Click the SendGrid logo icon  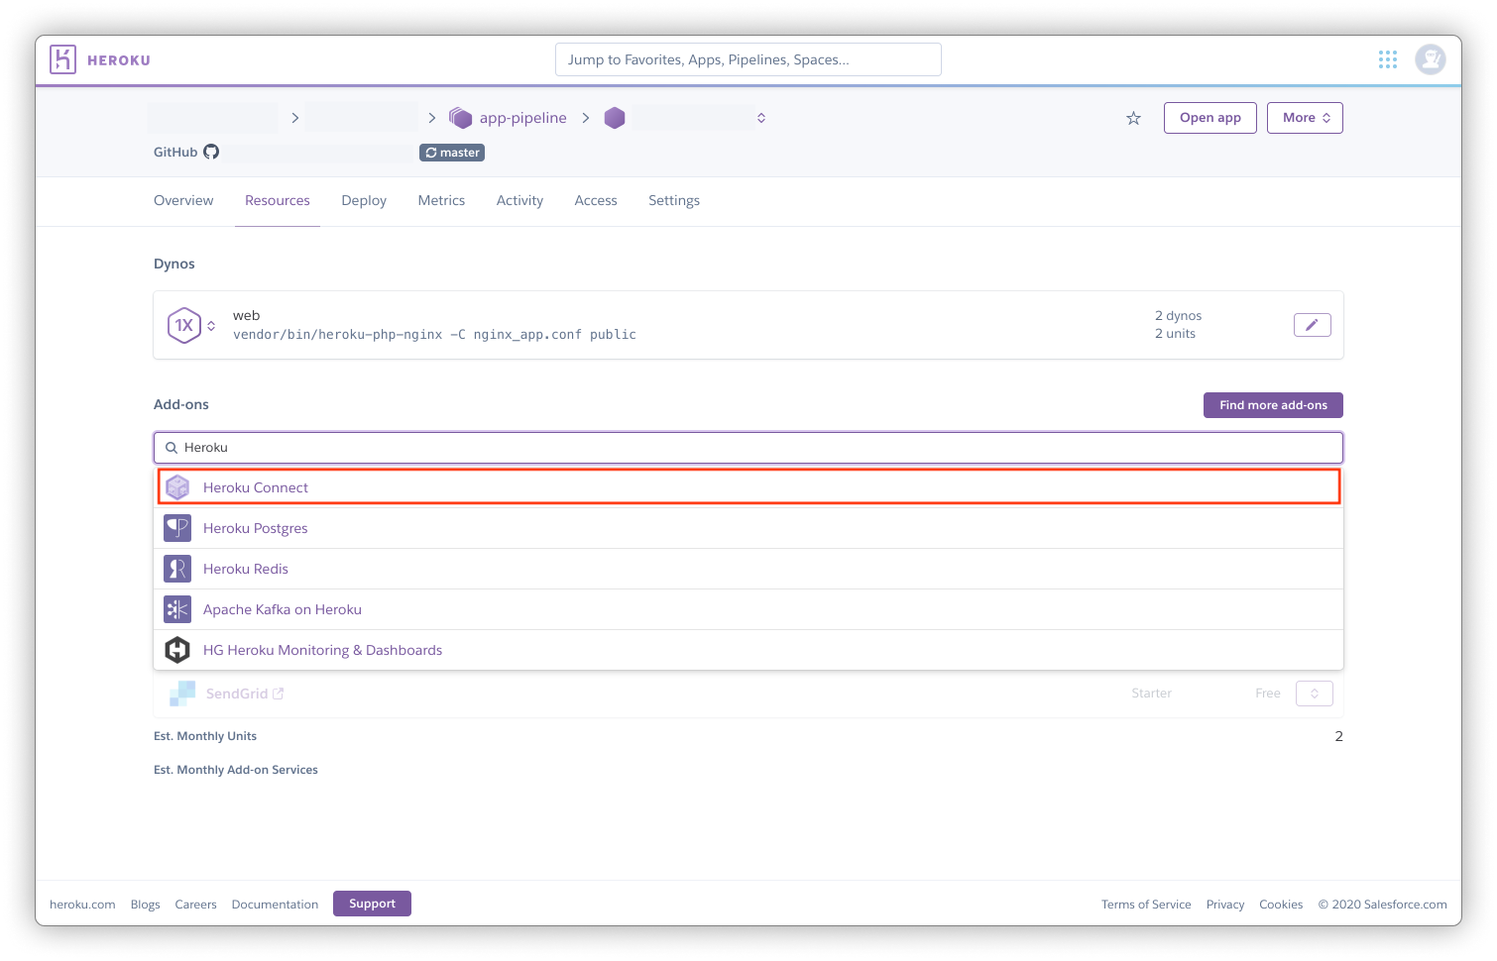coord(182,694)
